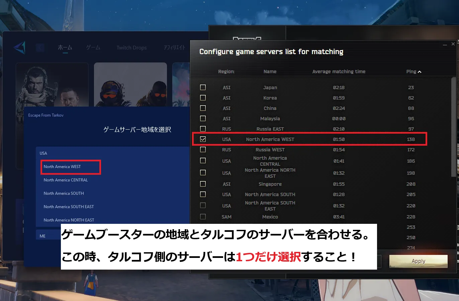Open the first game thumbnail card
Viewport: 459px width, 301px height.
point(52,85)
